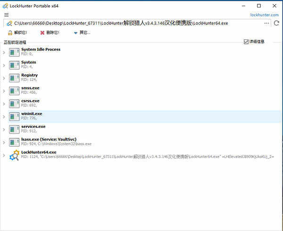
Task: Close the LockHunter window
Action: pos(275,6)
